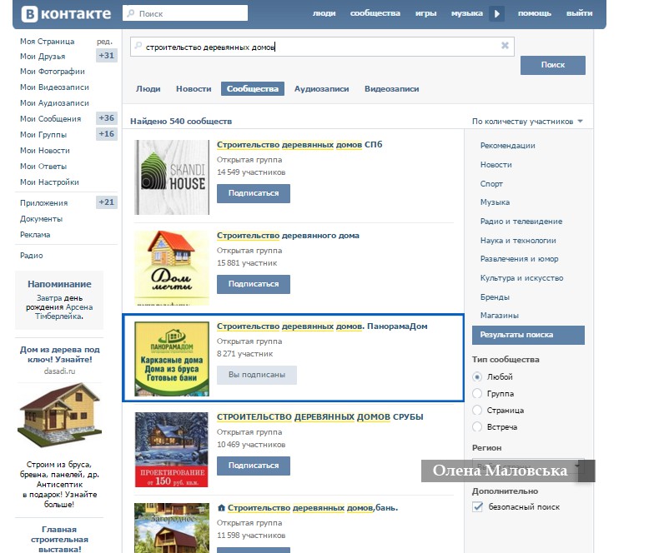Subscribe to СТРОИТЕЛЬСТВО ДЕРЕВЯННЫХ ДОМОВ СРУБЫ

point(254,466)
